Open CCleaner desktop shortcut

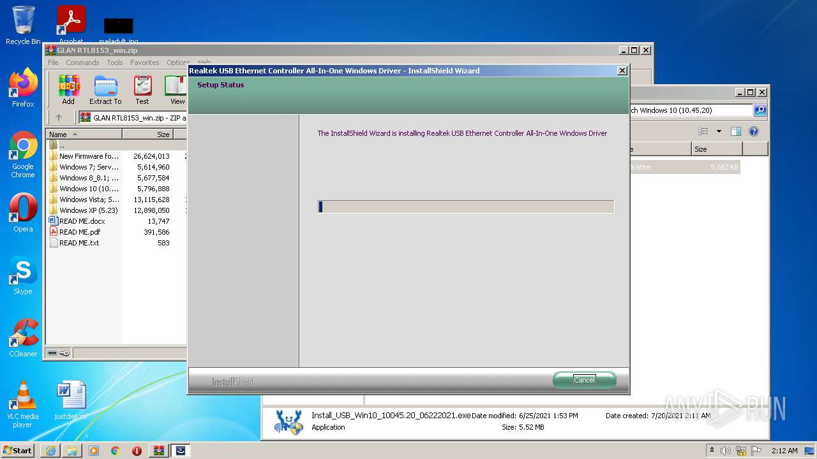pyautogui.click(x=23, y=338)
